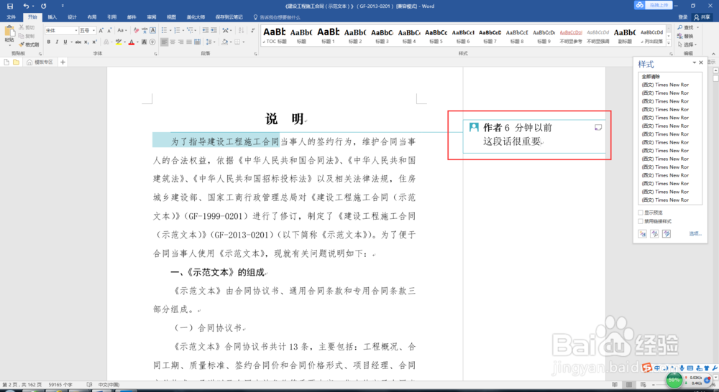Click the Paste clipboard icon
719x392 pixels.
click(9, 31)
